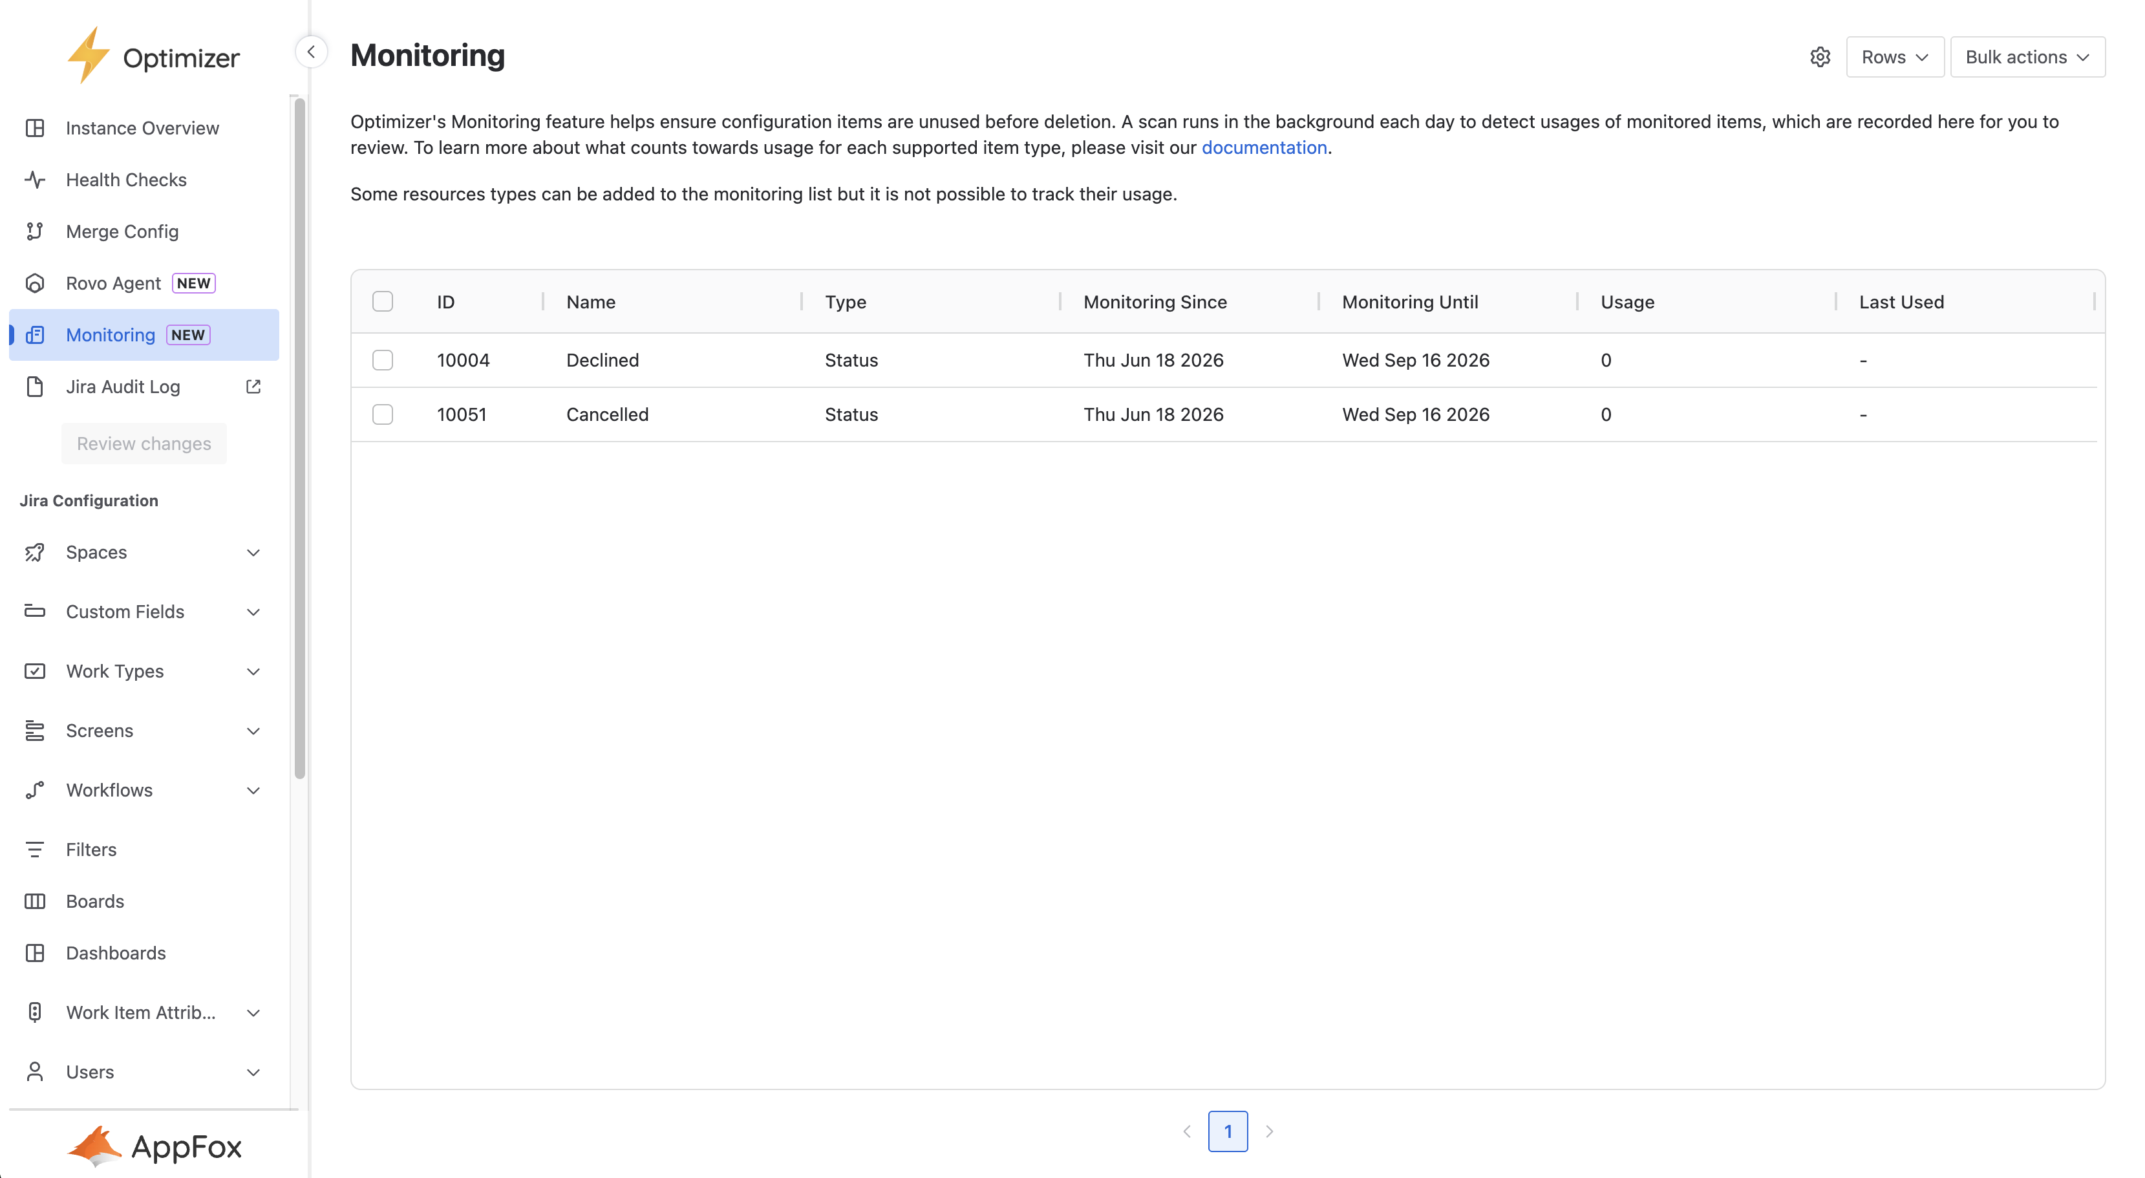The image size is (2145, 1178).
Task: Click the Instance Overview grid icon
Action: point(35,128)
